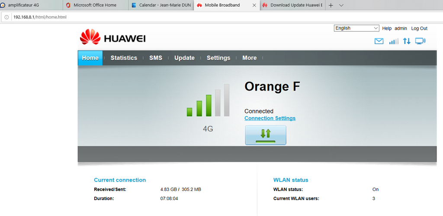This screenshot has height=216, width=443.
Task: Click the Connection Settings link
Action: click(x=270, y=118)
